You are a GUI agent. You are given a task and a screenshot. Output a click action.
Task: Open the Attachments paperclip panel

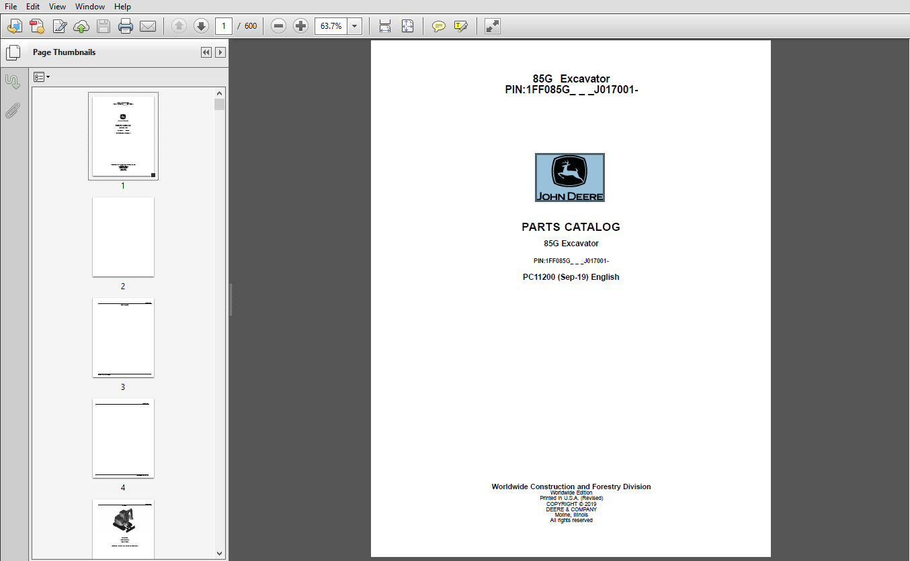[x=13, y=111]
